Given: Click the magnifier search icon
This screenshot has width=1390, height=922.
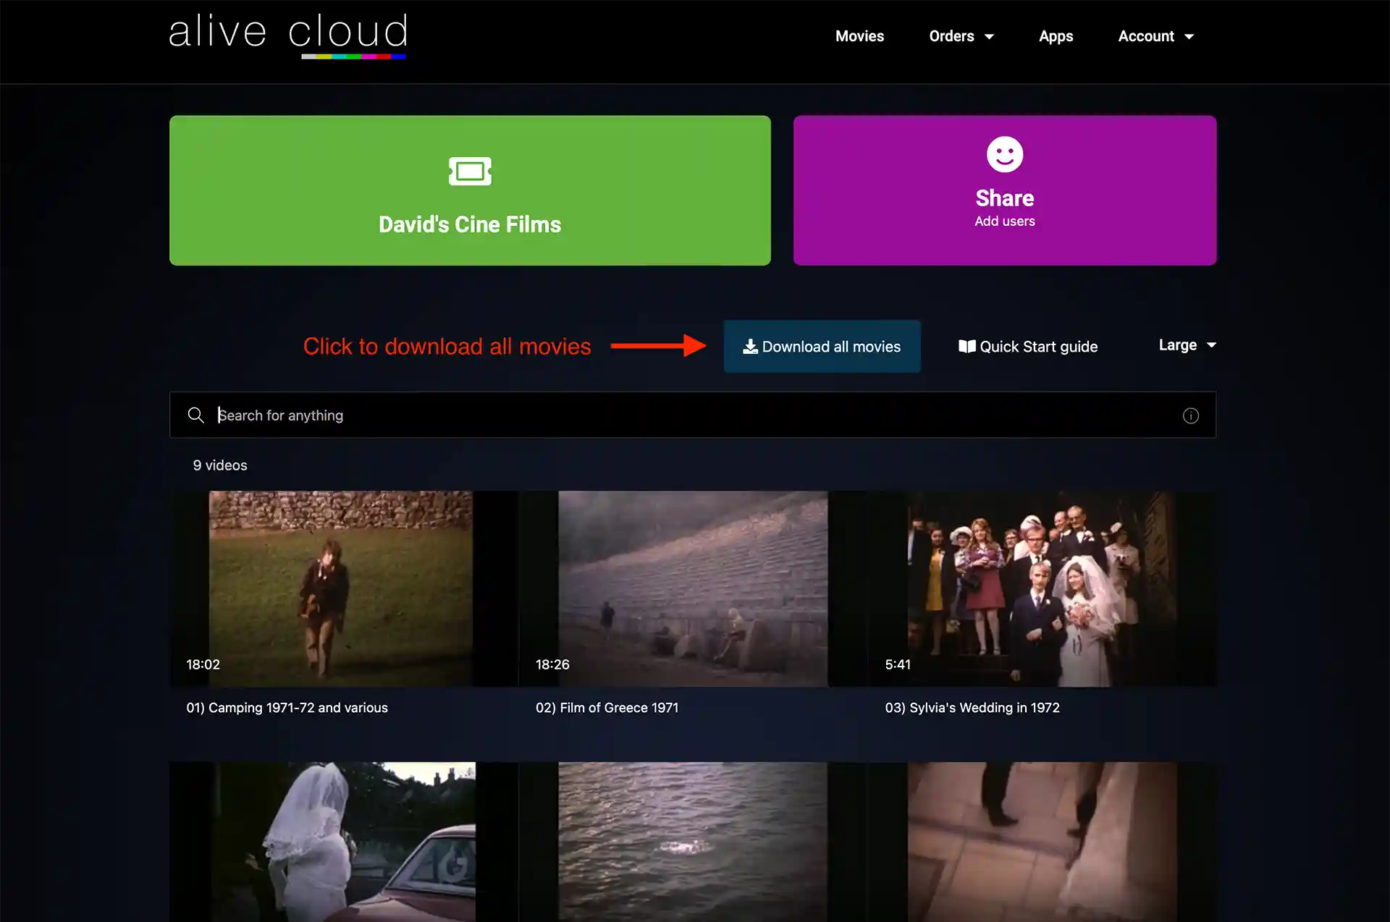Looking at the screenshot, I should [x=195, y=415].
